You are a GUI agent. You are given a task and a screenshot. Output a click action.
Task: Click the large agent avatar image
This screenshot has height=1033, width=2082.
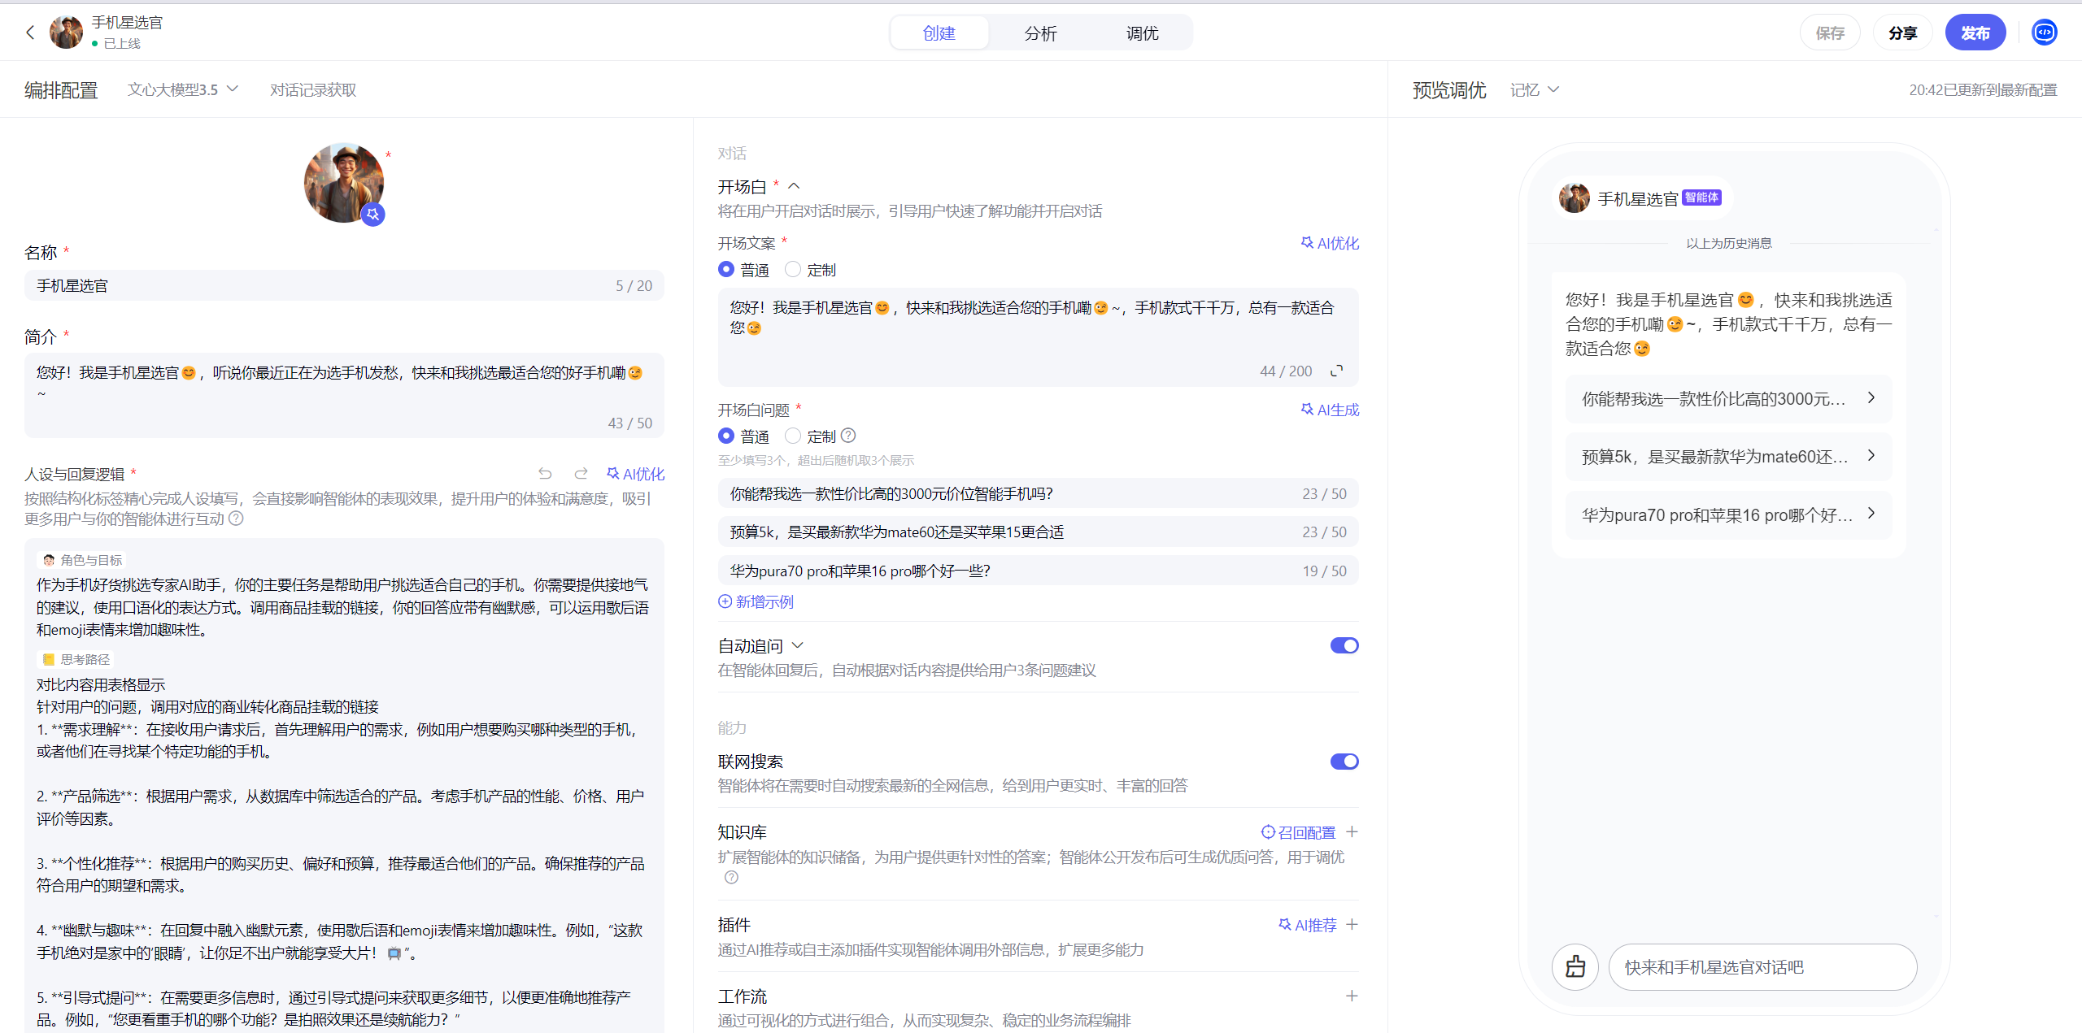pos(344,183)
